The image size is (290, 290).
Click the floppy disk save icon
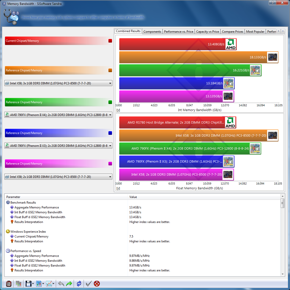tap(28, 284)
